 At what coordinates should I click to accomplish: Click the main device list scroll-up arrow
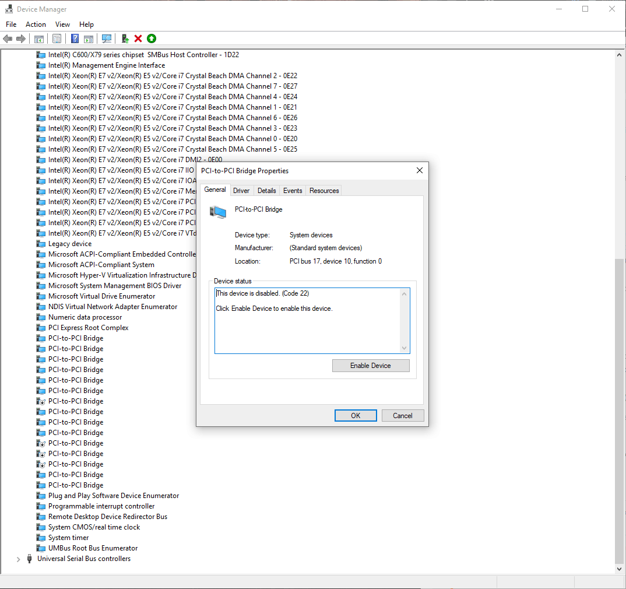pos(619,55)
